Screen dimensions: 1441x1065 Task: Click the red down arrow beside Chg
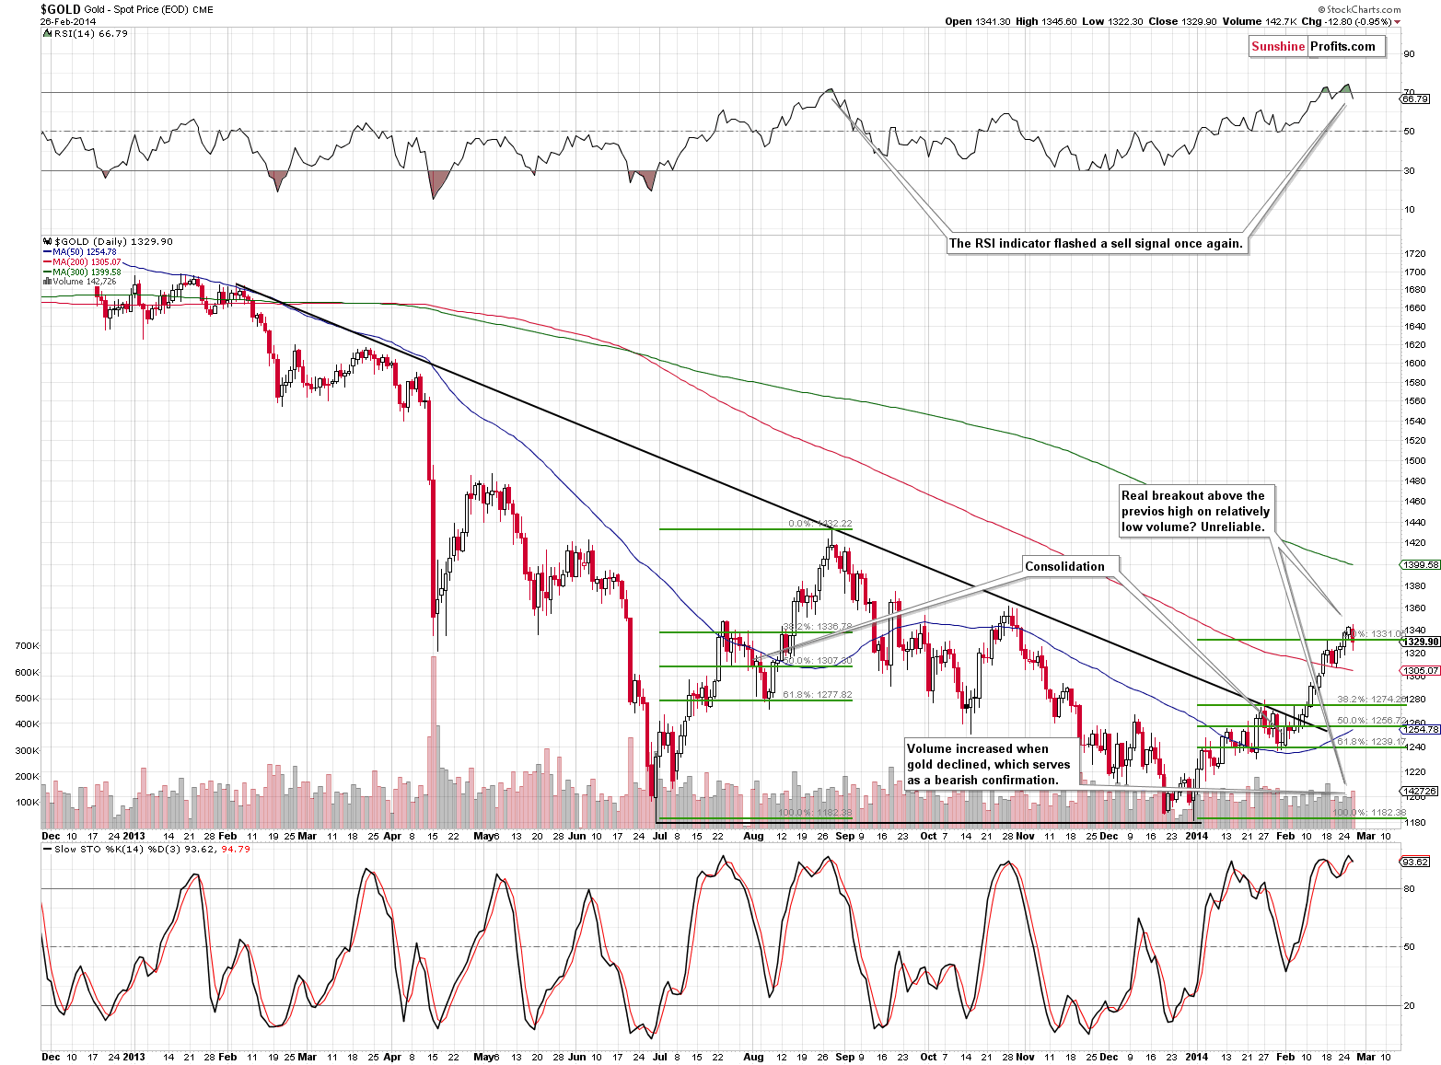pos(1398,22)
